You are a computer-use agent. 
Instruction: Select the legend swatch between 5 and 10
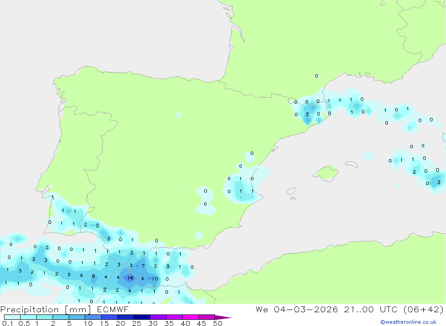click(x=77, y=317)
